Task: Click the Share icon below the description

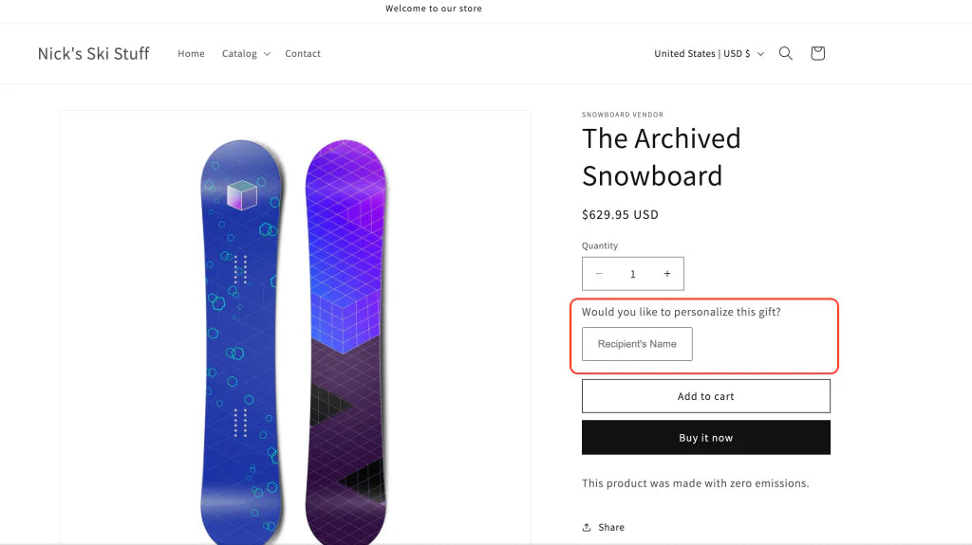Action: pos(588,527)
